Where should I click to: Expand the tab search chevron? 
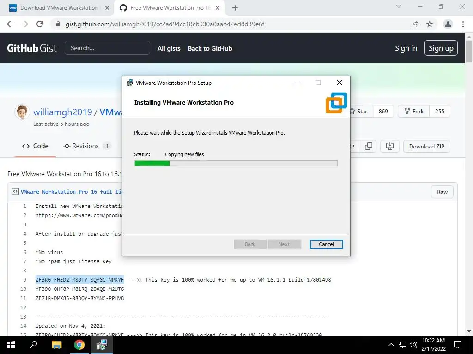[399, 6]
